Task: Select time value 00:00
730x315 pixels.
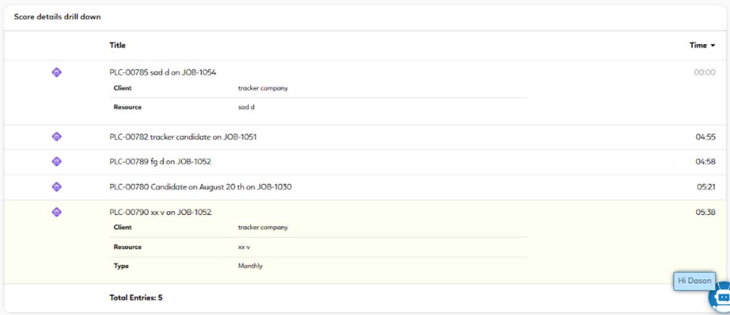Action: (705, 73)
